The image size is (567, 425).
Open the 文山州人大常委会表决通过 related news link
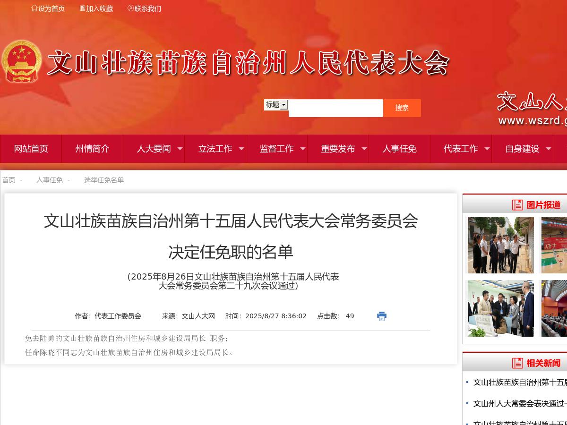517,403
